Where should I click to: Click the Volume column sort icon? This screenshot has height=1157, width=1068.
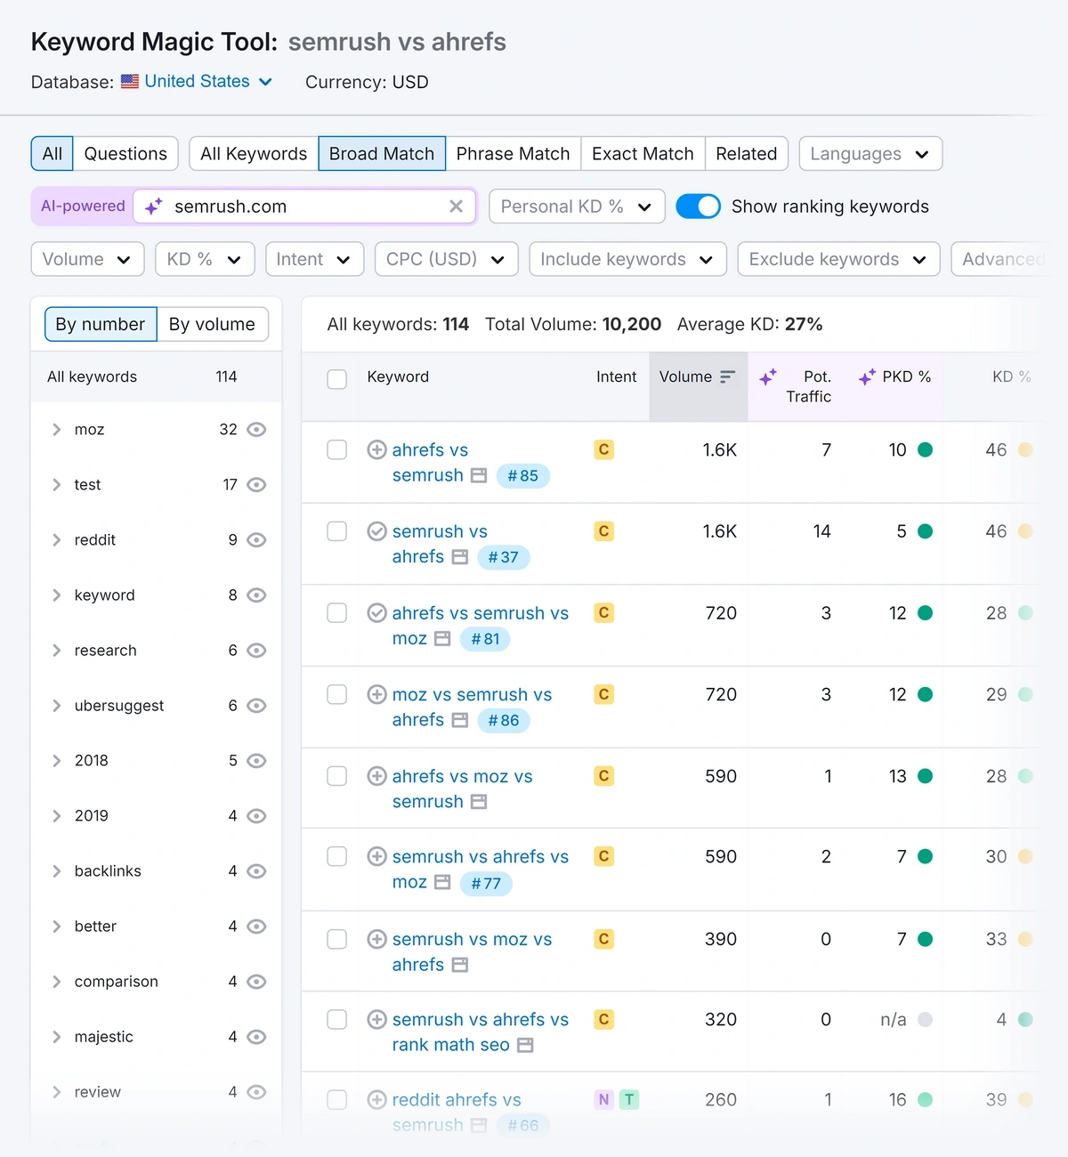[x=727, y=376]
